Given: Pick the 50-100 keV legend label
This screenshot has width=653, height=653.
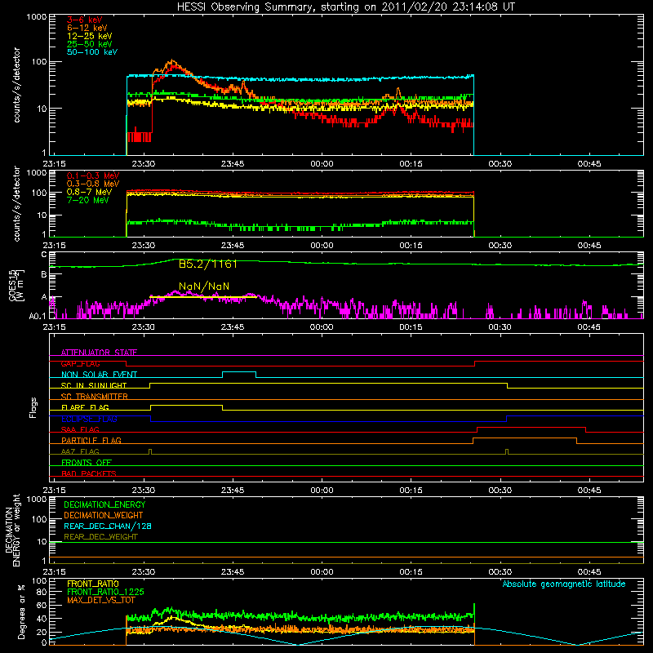Looking at the screenshot, I should (x=92, y=52).
